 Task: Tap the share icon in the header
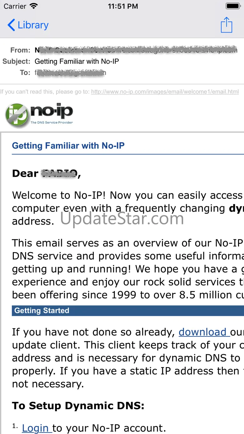pos(226,25)
